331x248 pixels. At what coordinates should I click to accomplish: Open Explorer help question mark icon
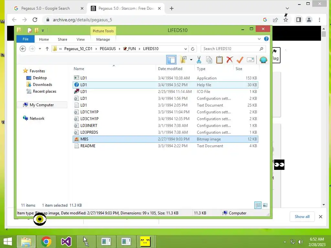pyautogui.click(x=266, y=39)
